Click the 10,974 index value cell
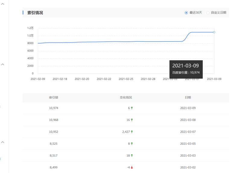The image size is (241, 173). click(x=54, y=108)
